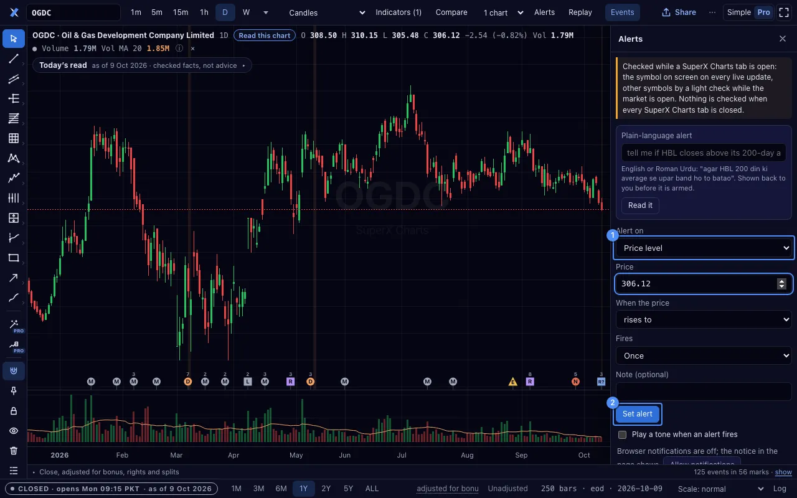Screen dimensions: 797x498
Task: Select the 15m timeframe
Action: tap(181, 12)
